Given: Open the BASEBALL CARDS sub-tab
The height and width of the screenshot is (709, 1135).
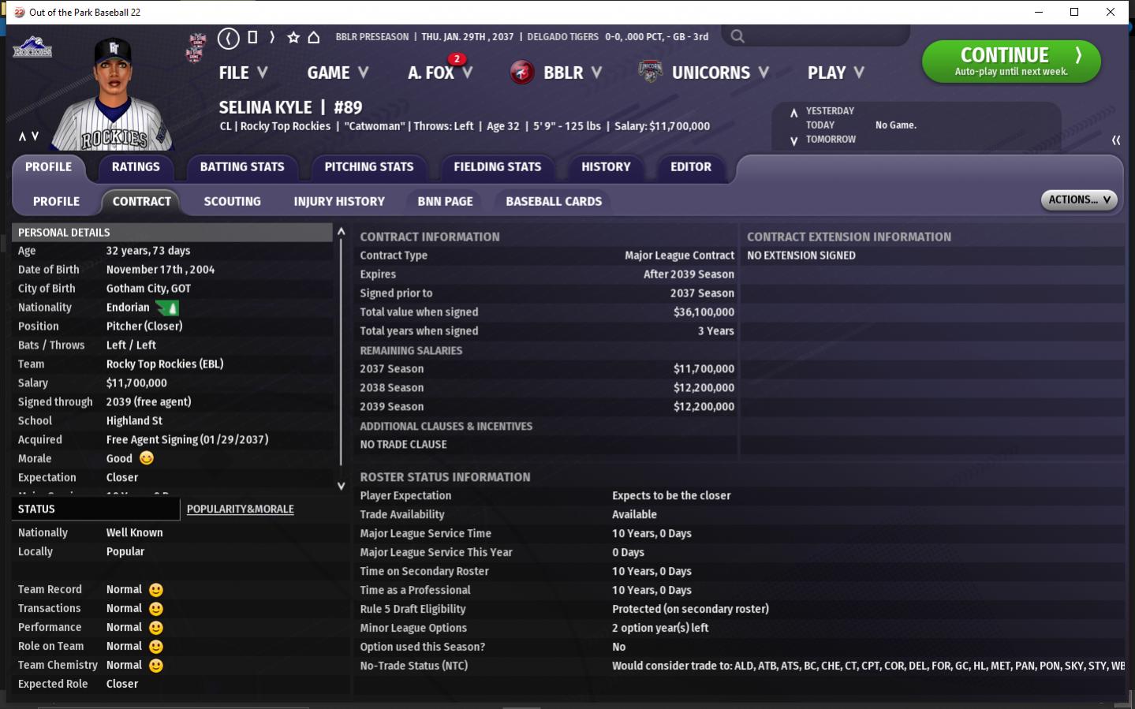Looking at the screenshot, I should (554, 202).
